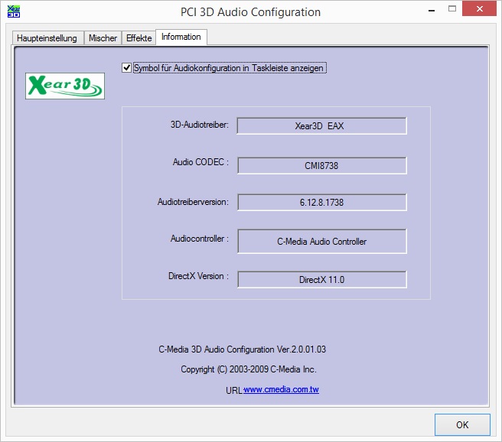The image size is (502, 442).
Task: Close the PCI 3D Audio Configuration window
Action: [479, 8]
